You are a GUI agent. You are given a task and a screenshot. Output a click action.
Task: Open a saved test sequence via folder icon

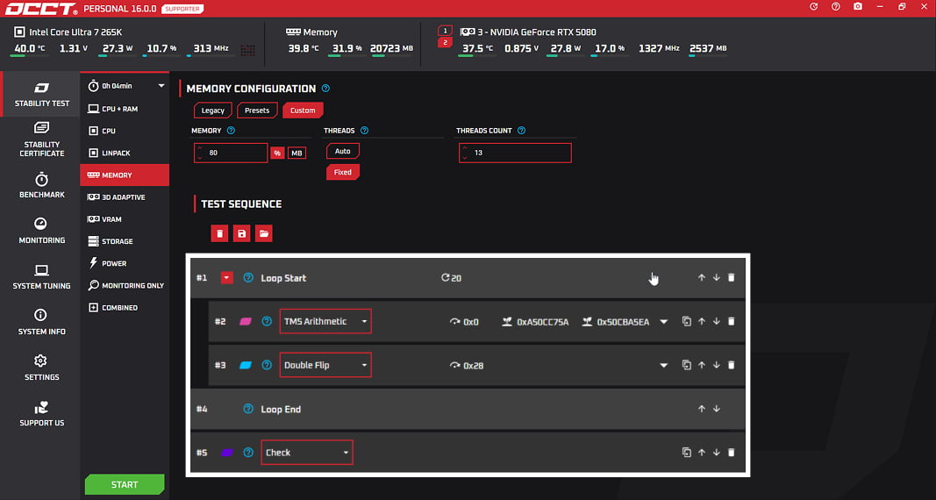263,233
